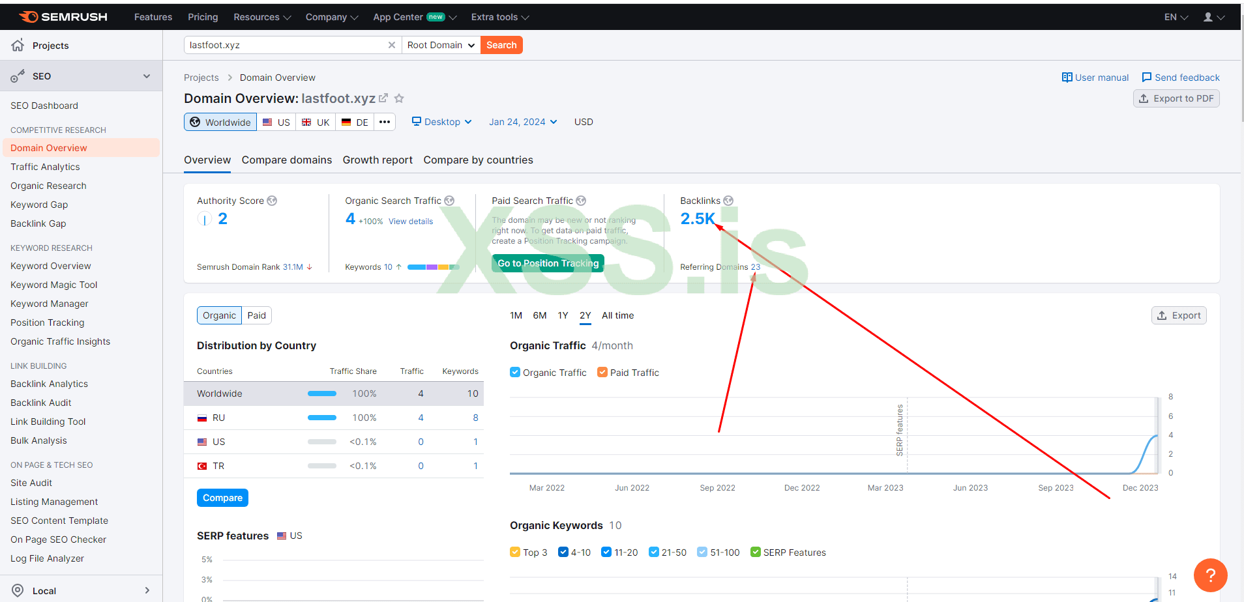
Task: Open the Resources dropdown menu
Action: tap(262, 17)
